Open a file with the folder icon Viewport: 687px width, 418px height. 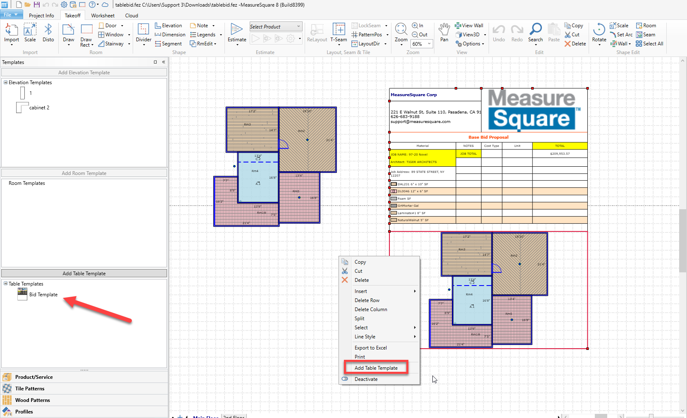[x=28, y=5]
